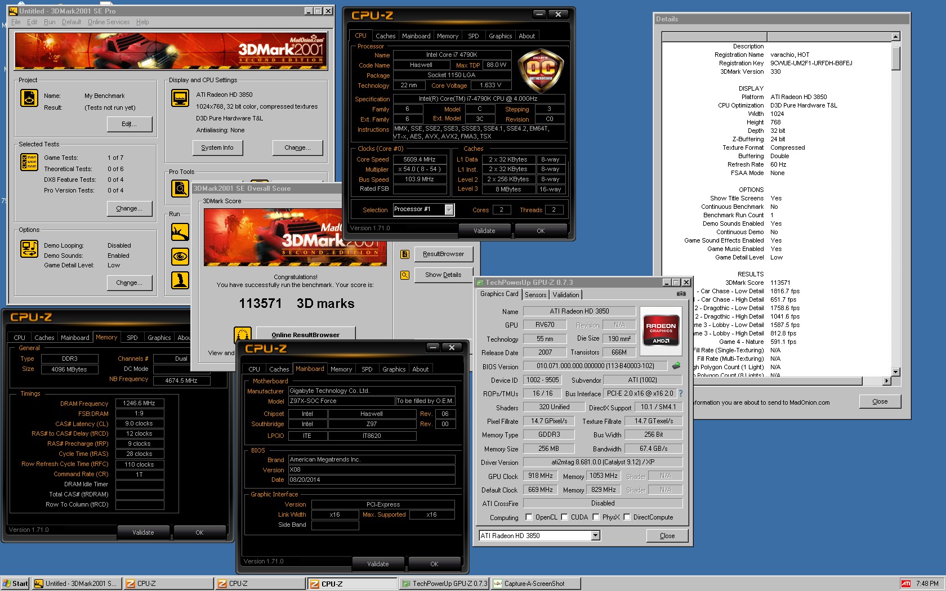Click the Change... button under Selected Tests
Image resolution: width=946 pixels, height=591 pixels.
(x=130, y=208)
